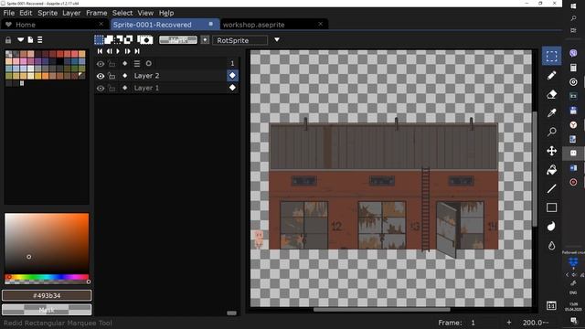Toggle the timeline button below the tools
Viewport: 585px width, 329px height.
click(x=551, y=306)
